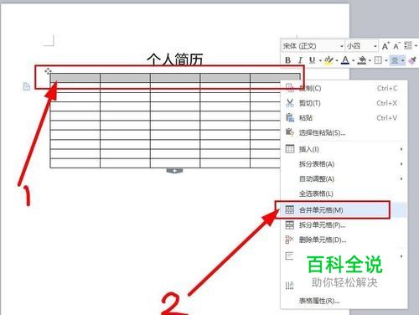Expand the shading color dropdown arrow

click(x=370, y=60)
